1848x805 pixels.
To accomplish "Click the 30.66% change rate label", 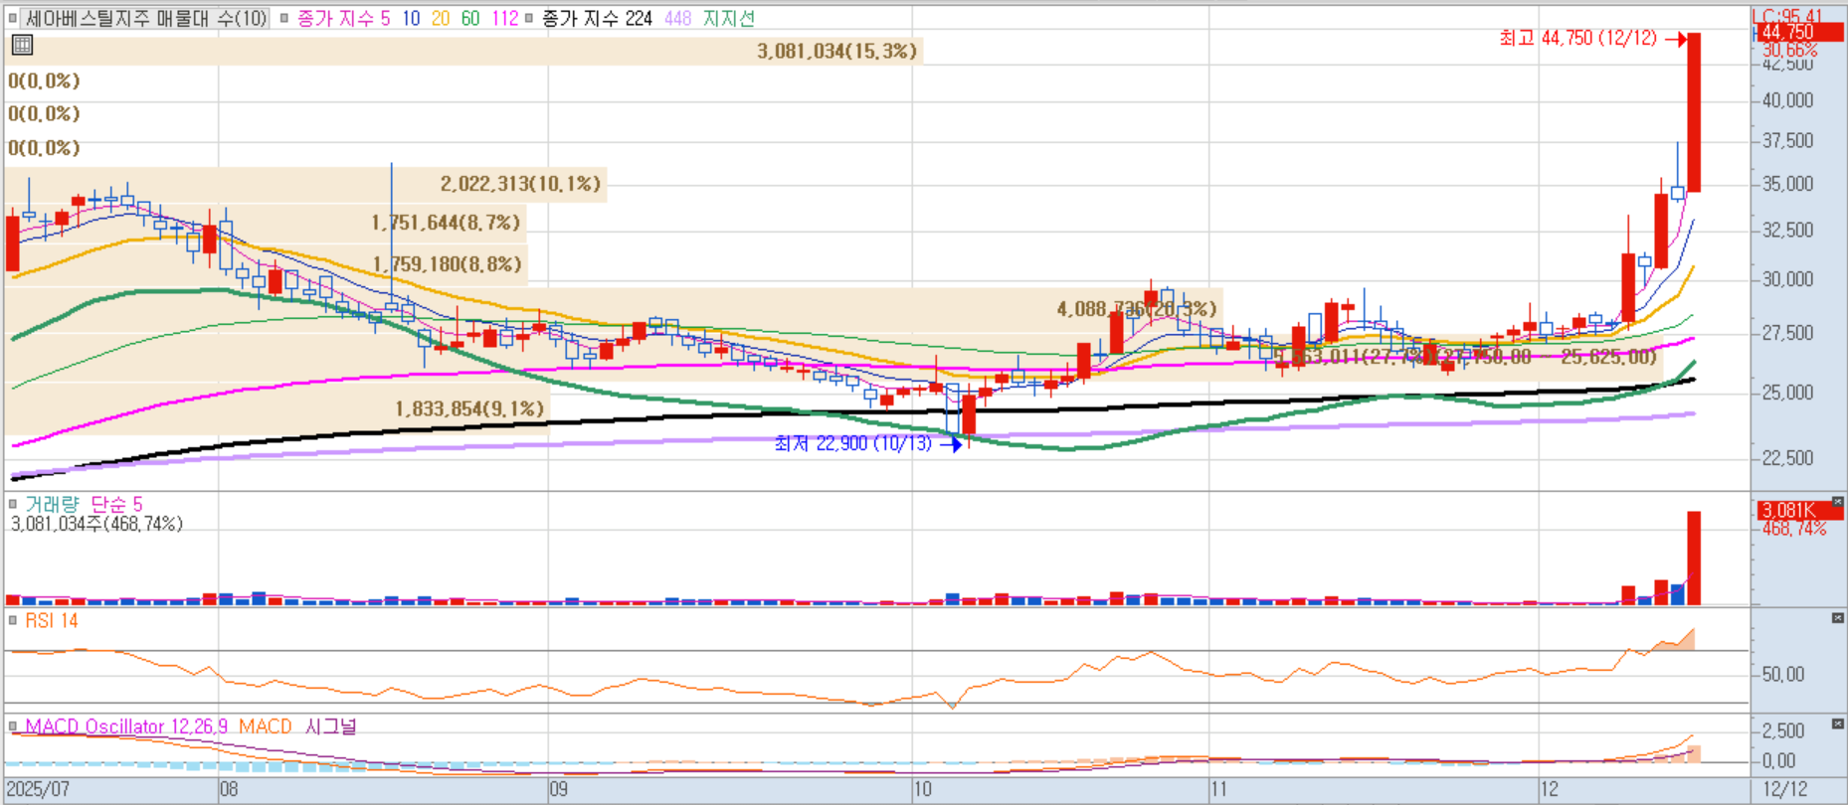I will (x=1789, y=50).
